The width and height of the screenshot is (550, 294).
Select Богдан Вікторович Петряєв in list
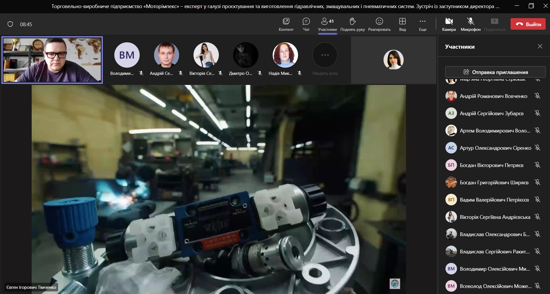tap(493, 165)
